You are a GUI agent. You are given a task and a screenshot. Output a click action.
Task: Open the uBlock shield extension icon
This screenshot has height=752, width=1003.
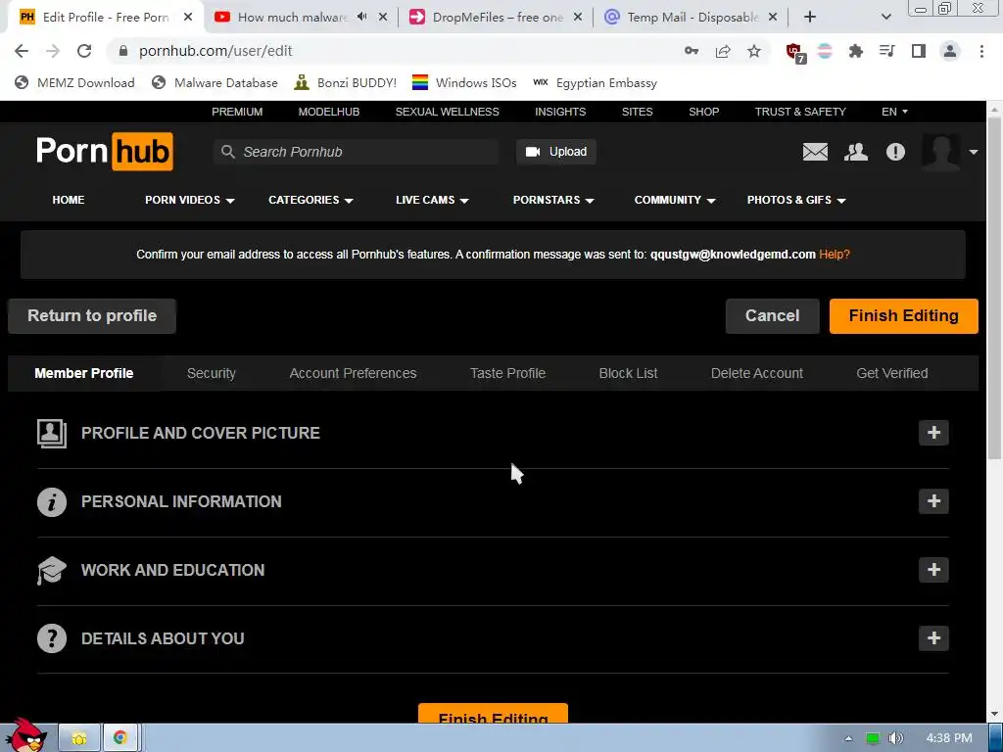click(x=795, y=53)
